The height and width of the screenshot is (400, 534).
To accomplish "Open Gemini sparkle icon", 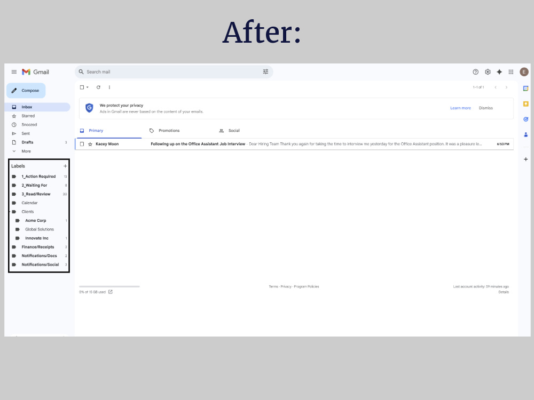I will (499, 72).
